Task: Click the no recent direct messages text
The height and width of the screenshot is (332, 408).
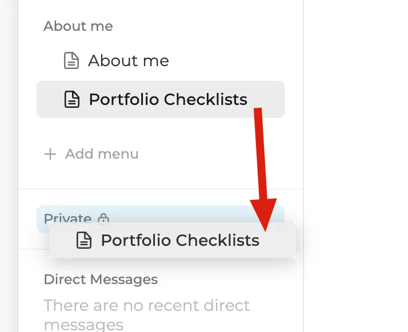Action: [147, 315]
